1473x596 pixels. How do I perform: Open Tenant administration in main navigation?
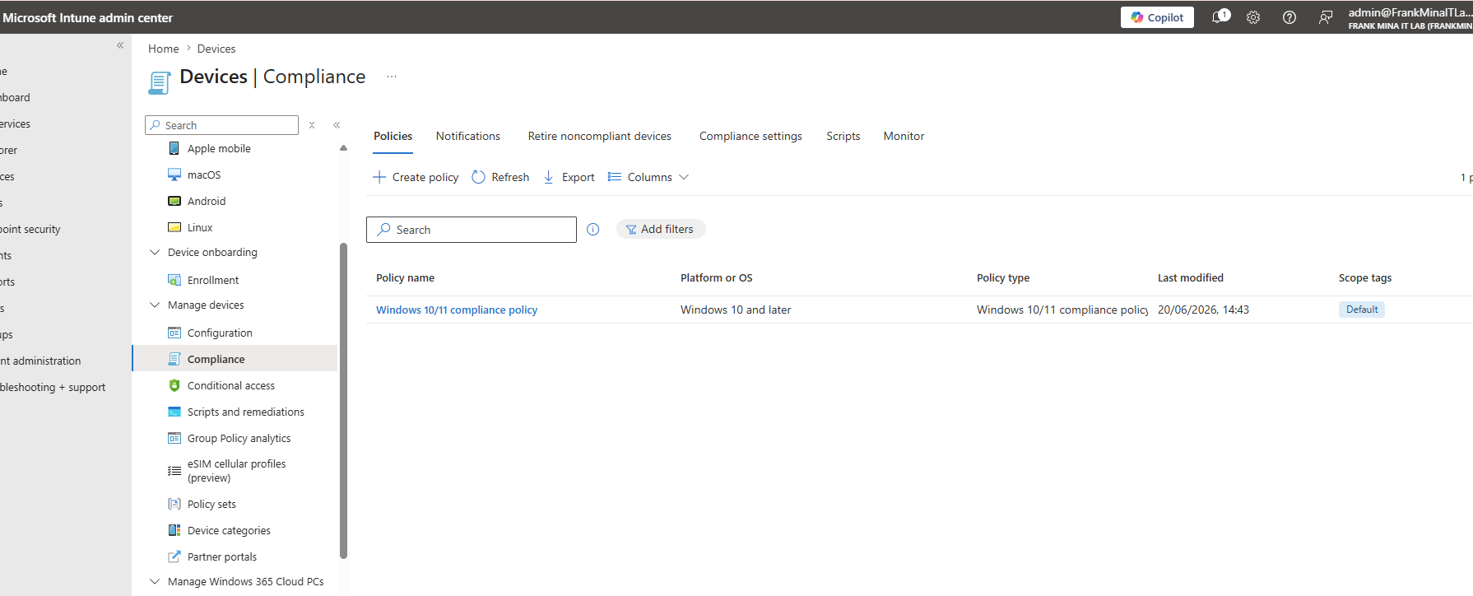click(41, 361)
